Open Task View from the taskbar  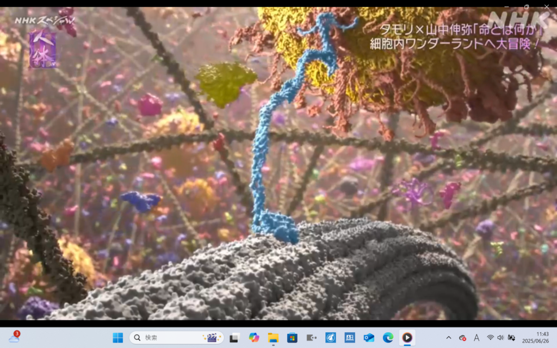pos(234,338)
